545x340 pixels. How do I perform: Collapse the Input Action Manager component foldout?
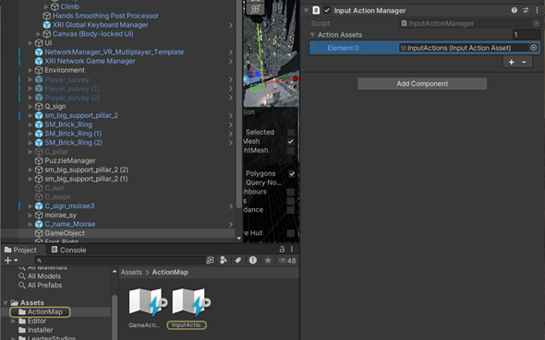click(306, 10)
